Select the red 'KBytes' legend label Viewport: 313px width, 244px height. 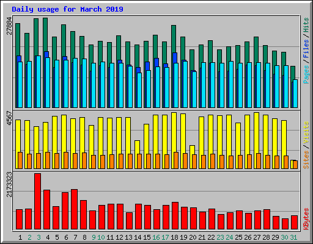(306, 219)
